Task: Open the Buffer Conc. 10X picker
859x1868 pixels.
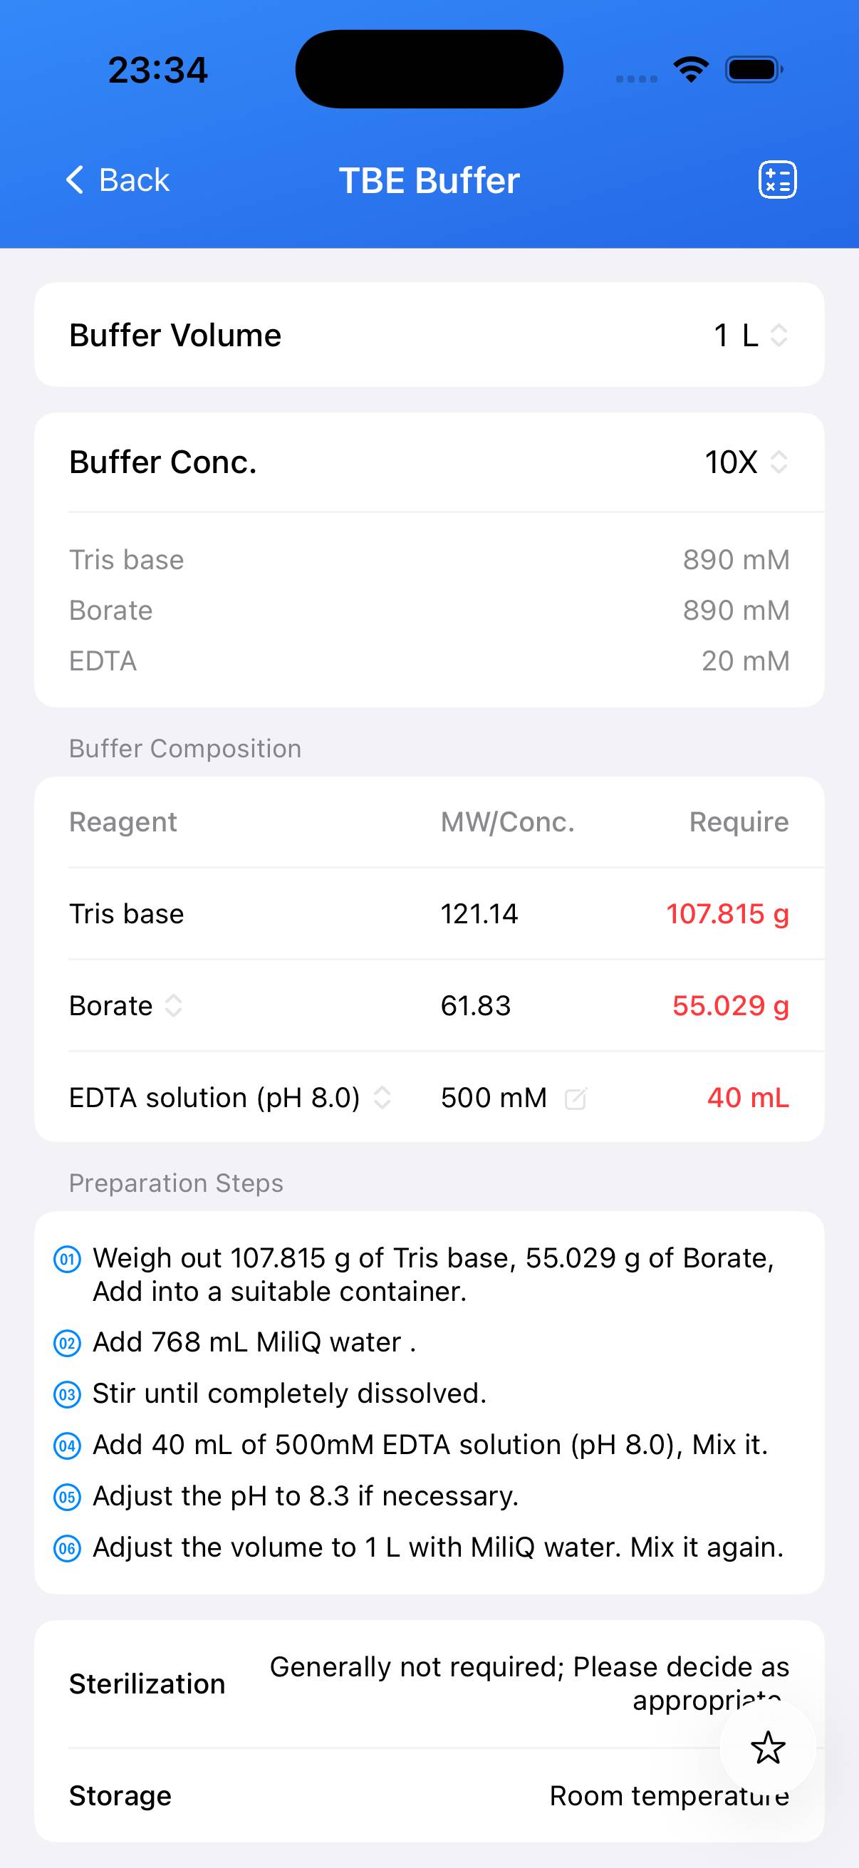Action: (746, 462)
